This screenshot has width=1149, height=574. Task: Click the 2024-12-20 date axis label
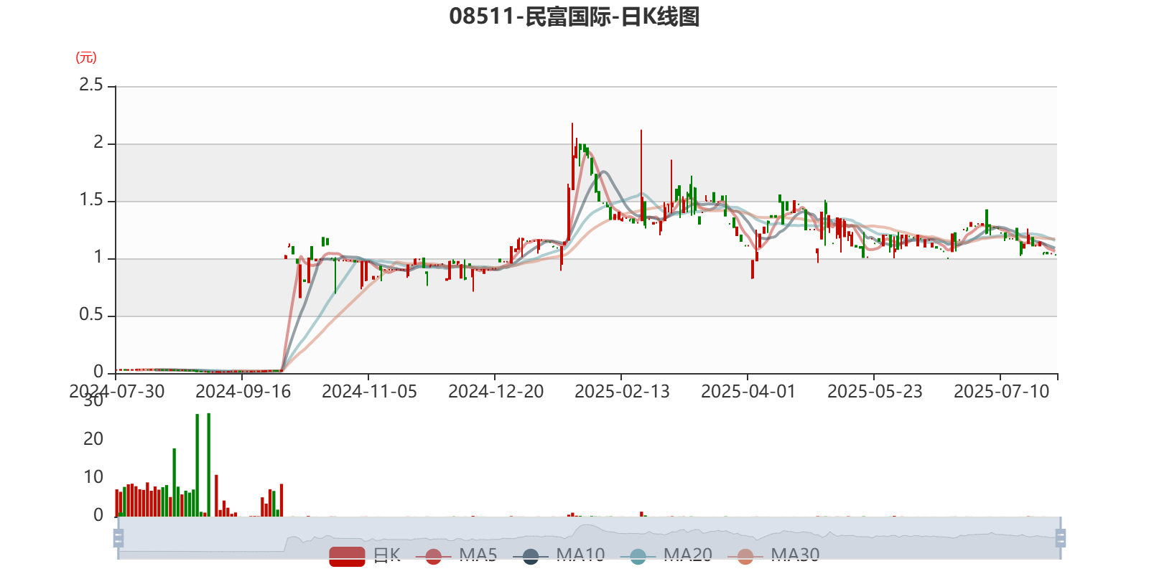click(496, 392)
